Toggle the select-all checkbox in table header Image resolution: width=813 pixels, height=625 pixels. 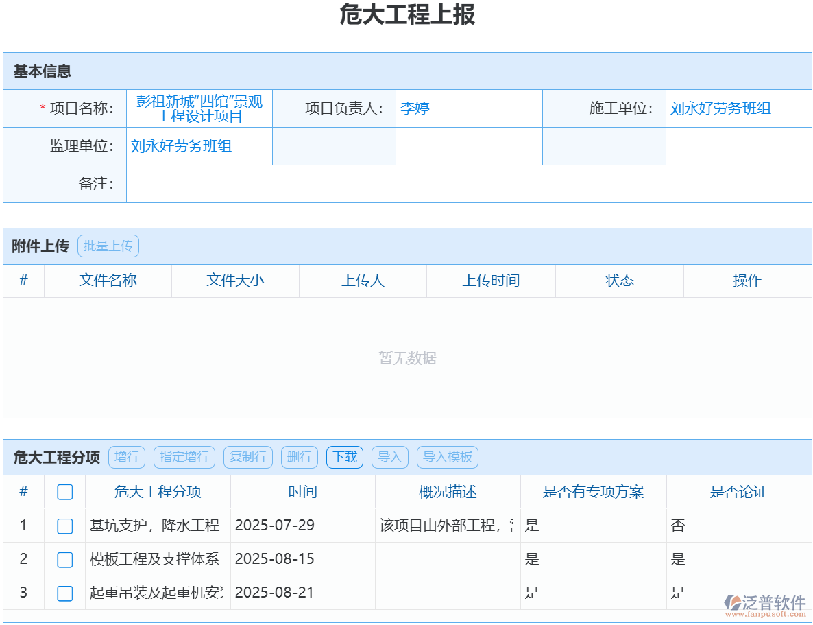(x=64, y=492)
